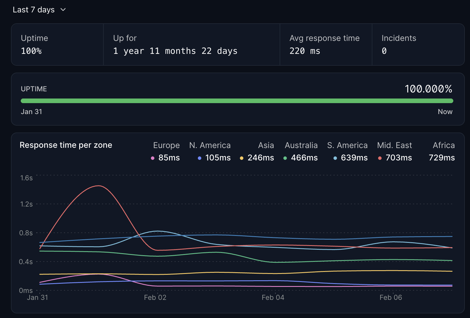Screen dimensions: 470x318
Task: Click the Up for duration card
Action: (191, 45)
